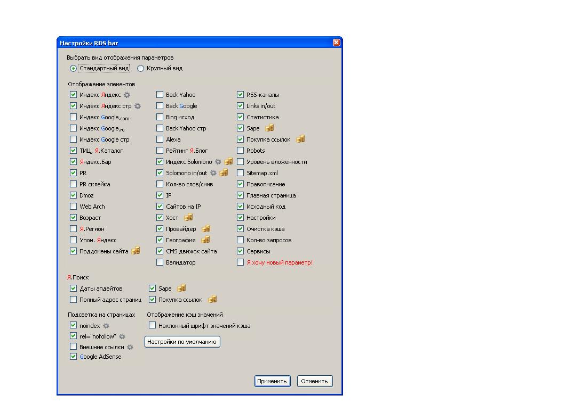Viewport: 565px width, 412px height.
Task: Click coins icon next to Solomono in/out
Action: tap(224, 172)
